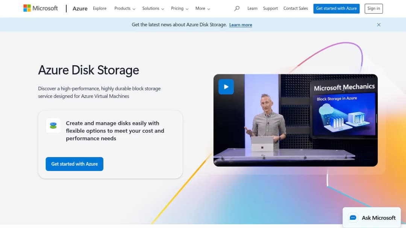
Task: Click the 'Discover a high-performance' description text
Action: coord(99,92)
